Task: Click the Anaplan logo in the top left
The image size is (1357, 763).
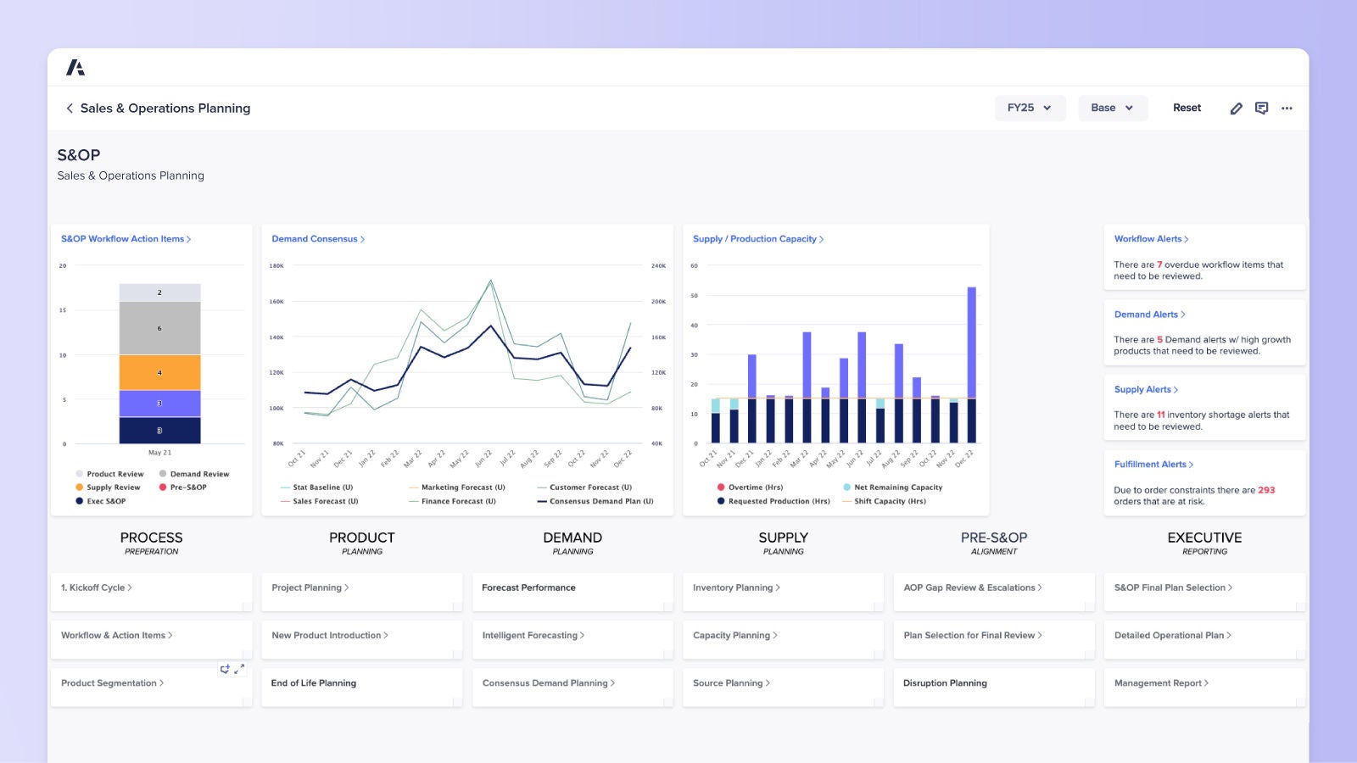Action: (75, 67)
